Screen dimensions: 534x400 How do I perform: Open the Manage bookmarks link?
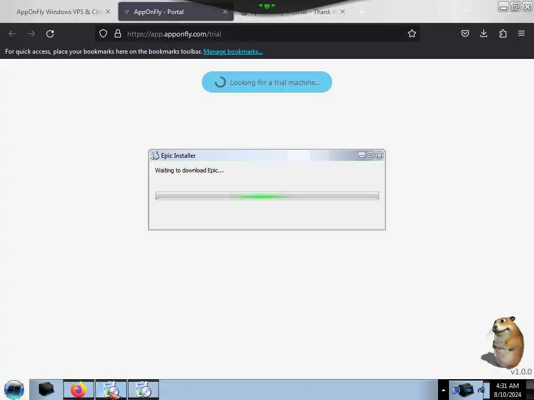(x=233, y=52)
